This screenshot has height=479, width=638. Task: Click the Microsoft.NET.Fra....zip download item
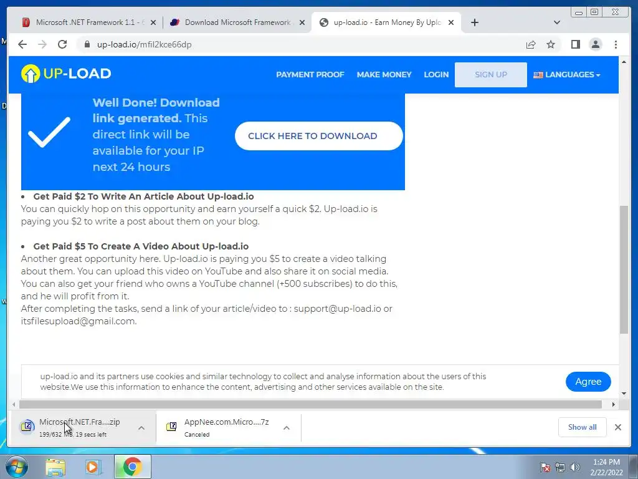83,428
